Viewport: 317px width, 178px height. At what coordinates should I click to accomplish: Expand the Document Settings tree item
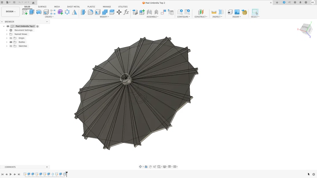(x=7, y=30)
